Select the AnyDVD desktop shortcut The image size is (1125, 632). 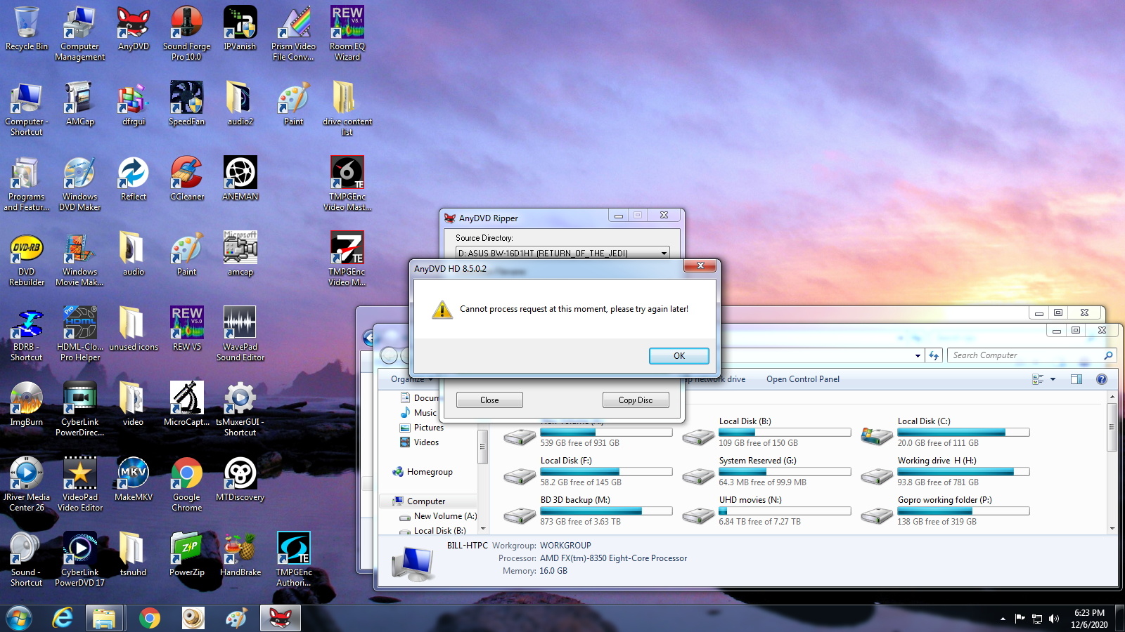pos(134,29)
